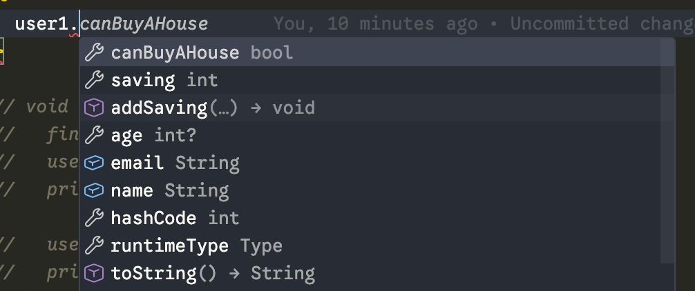Click the purple cube icon beside toString()
Image resolution: width=695 pixels, height=291 pixels.
tap(93, 273)
